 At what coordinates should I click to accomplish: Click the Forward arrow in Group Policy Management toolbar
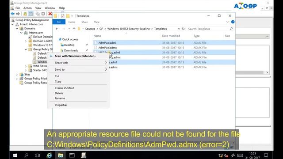[18, 14]
